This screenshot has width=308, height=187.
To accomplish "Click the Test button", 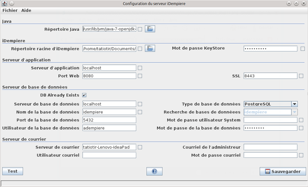I will 12,171.
